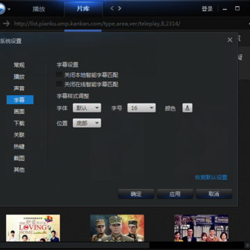Click the address bar go arrow icon
This screenshot has height=250, width=250.
coord(6,24)
